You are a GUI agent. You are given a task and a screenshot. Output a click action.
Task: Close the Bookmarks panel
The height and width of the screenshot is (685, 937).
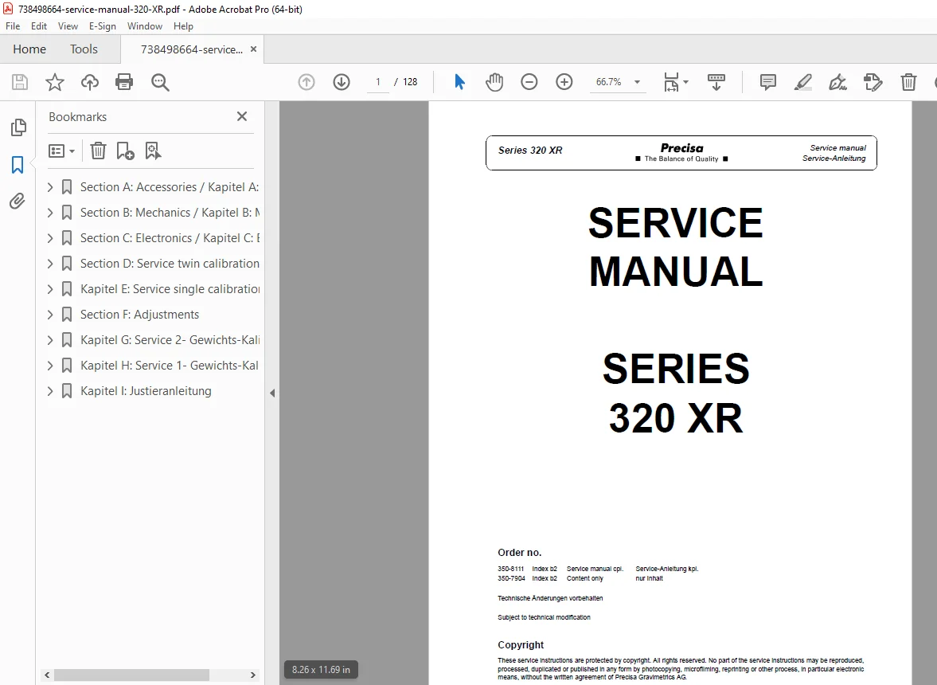click(x=242, y=116)
